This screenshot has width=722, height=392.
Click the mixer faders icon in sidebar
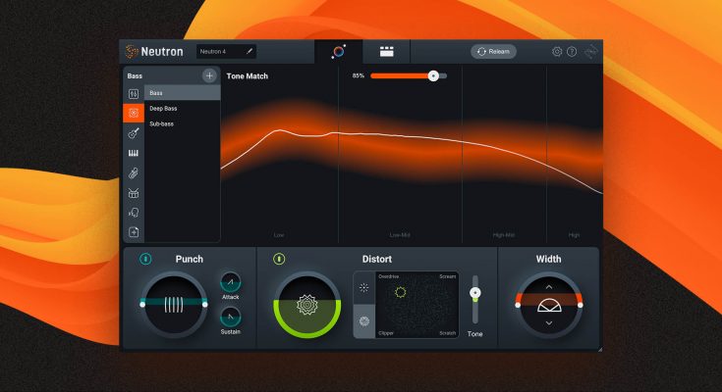coord(134,93)
